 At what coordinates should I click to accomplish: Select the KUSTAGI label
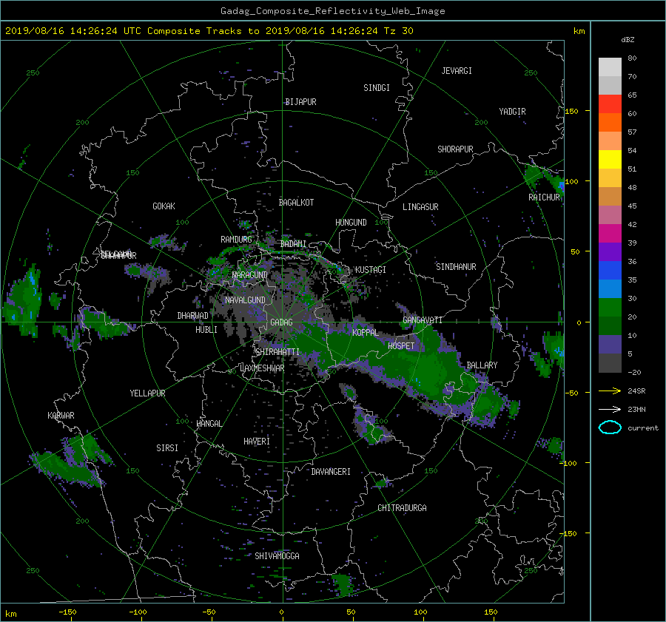[x=371, y=270]
